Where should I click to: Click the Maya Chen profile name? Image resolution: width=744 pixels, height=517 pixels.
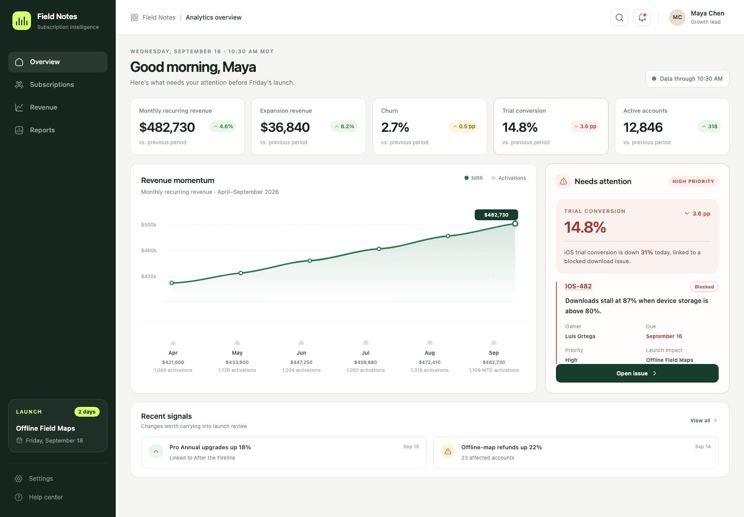tap(707, 13)
